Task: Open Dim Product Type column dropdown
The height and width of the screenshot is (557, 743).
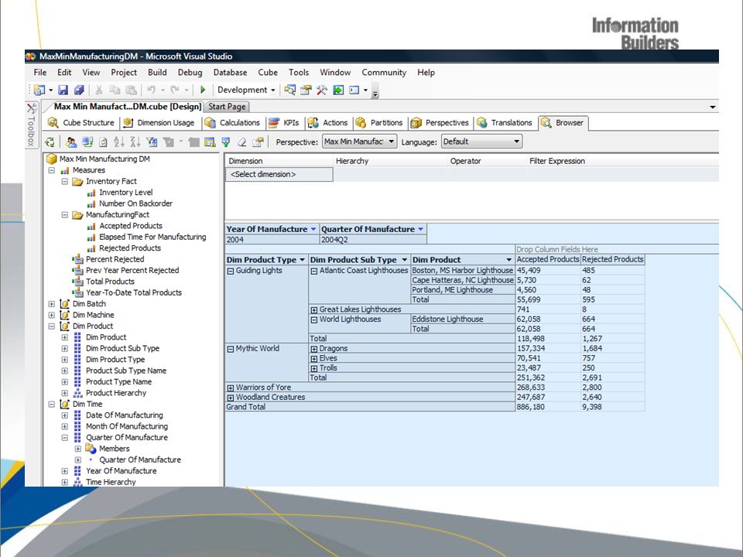Action: (302, 260)
